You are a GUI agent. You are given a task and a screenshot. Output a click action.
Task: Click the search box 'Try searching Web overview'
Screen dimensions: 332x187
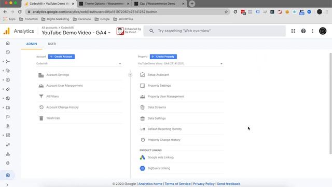click(x=214, y=31)
